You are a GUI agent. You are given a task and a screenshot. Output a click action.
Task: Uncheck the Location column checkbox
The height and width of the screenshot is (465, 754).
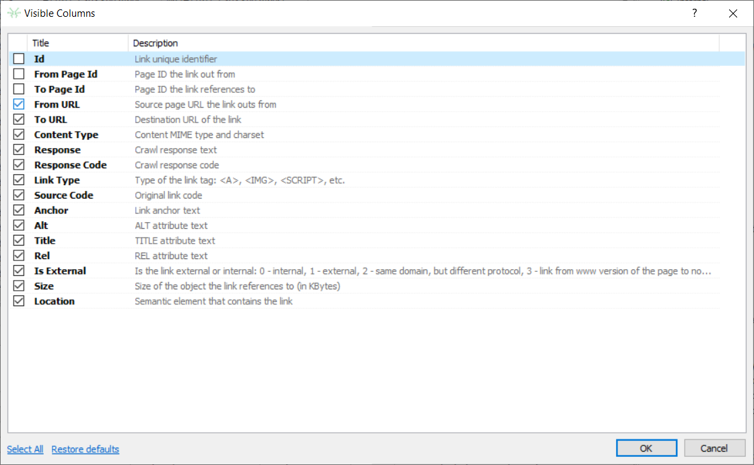[19, 301]
